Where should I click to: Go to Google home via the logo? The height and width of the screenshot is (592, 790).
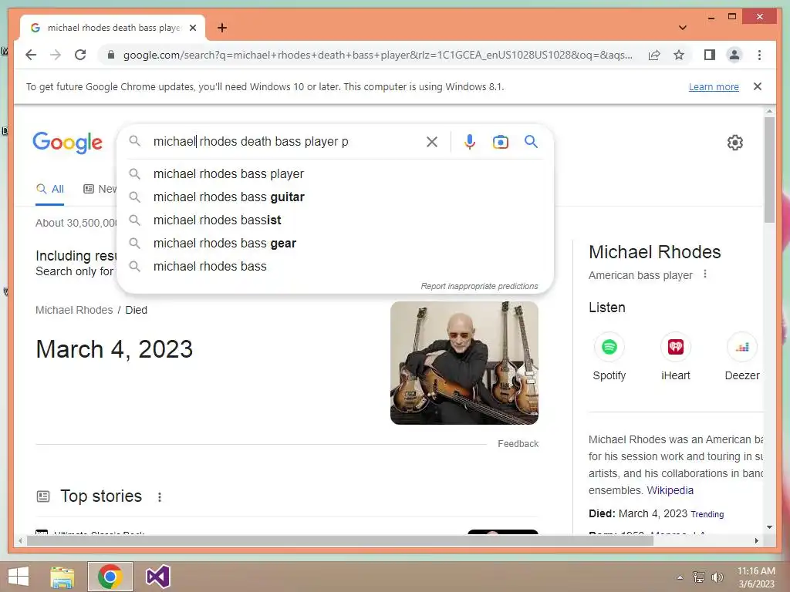(x=68, y=143)
